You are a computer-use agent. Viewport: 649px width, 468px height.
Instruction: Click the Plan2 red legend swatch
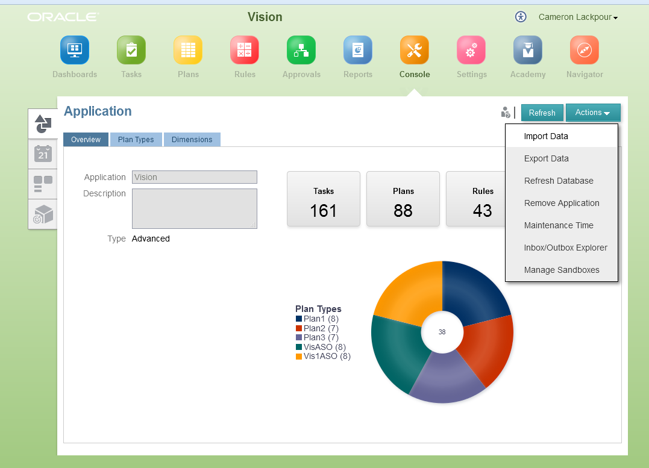pos(299,328)
